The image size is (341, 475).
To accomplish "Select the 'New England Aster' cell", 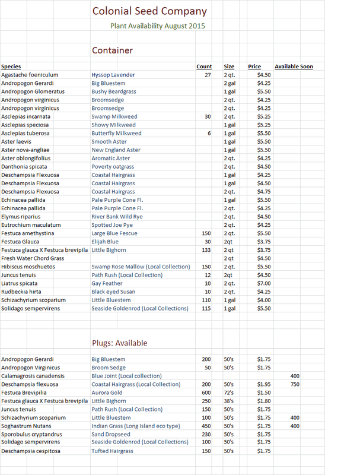I will 116,150.
